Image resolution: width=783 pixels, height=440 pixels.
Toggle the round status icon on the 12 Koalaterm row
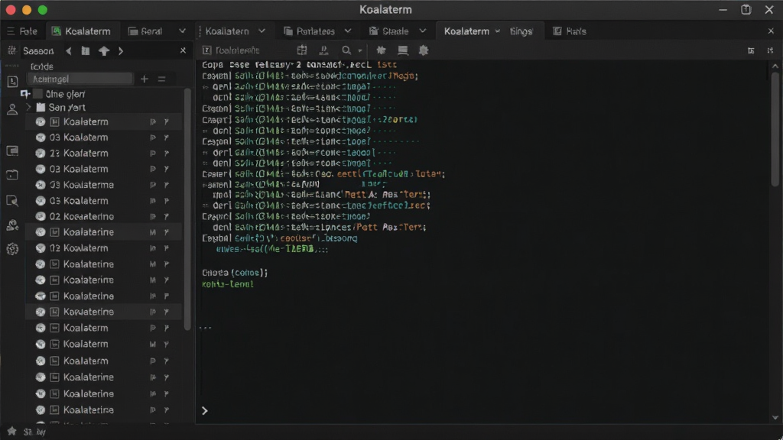41,248
